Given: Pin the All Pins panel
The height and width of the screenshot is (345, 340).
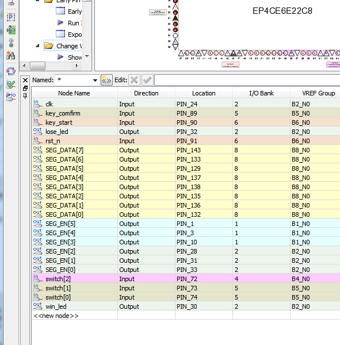Looking at the screenshot, I should tap(25, 96).
